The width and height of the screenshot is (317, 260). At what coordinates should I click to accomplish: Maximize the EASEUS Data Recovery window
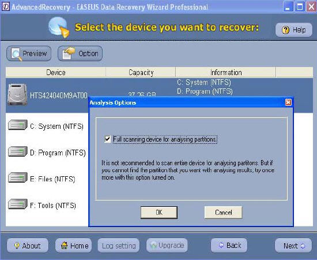coord(300,7)
